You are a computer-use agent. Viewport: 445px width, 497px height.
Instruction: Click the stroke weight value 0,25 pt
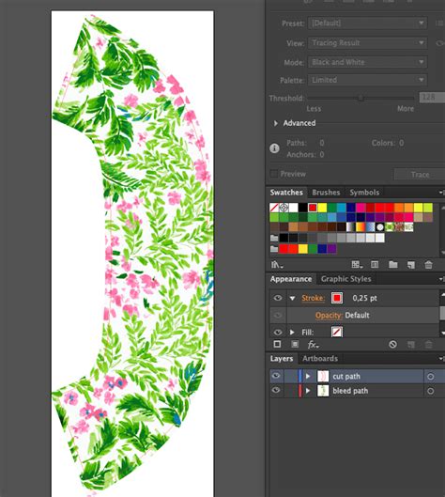coord(365,298)
